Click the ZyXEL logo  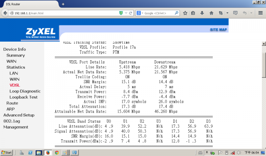(40, 33)
